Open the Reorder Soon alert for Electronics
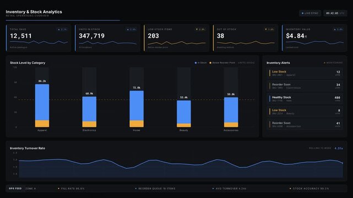Screen dimensions: 353x198 [x=305, y=86]
